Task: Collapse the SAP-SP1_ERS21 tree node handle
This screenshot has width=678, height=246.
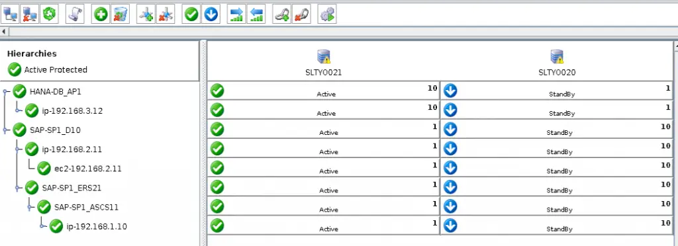Action: click(18, 188)
